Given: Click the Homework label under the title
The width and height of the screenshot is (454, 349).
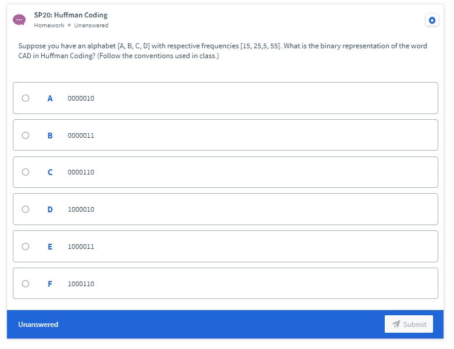Looking at the screenshot, I should [x=49, y=26].
